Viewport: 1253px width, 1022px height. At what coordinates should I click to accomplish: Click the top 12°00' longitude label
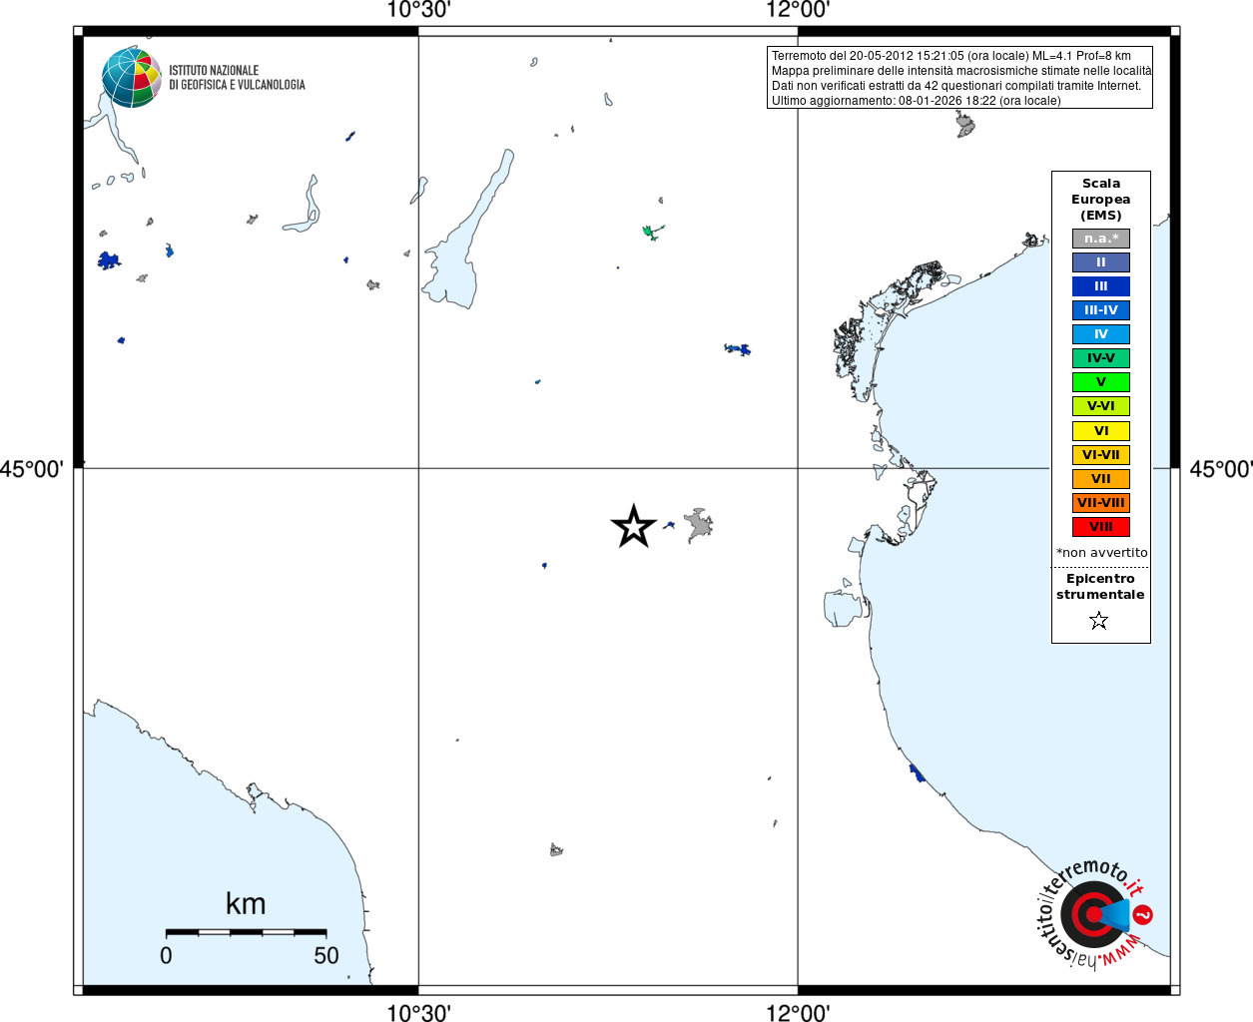(798, 10)
